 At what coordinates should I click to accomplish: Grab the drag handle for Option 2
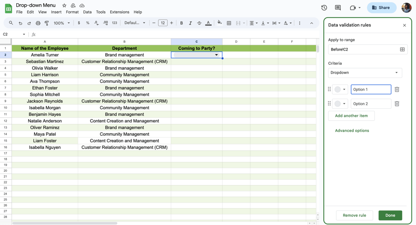pyautogui.click(x=329, y=103)
